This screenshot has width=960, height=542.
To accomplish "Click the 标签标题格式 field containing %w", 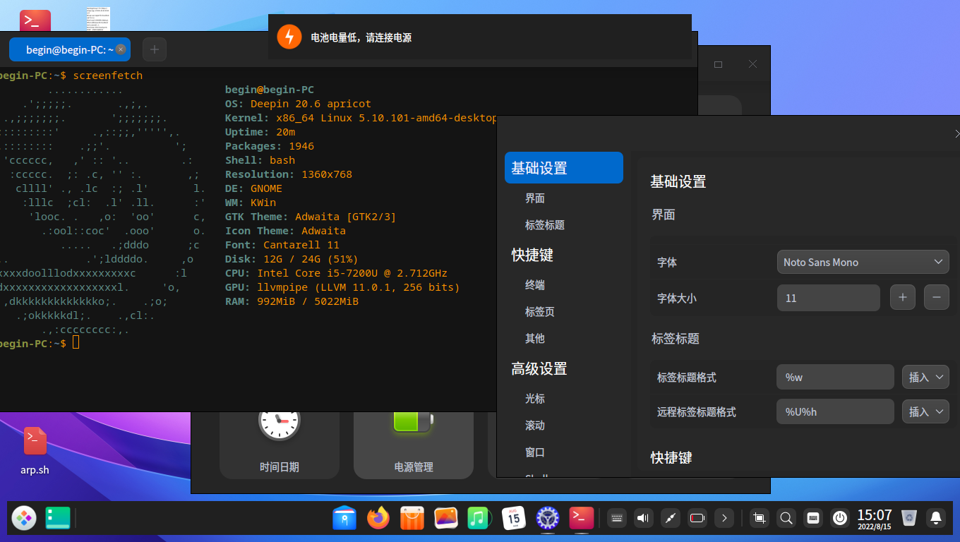I will pyautogui.click(x=835, y=377).
